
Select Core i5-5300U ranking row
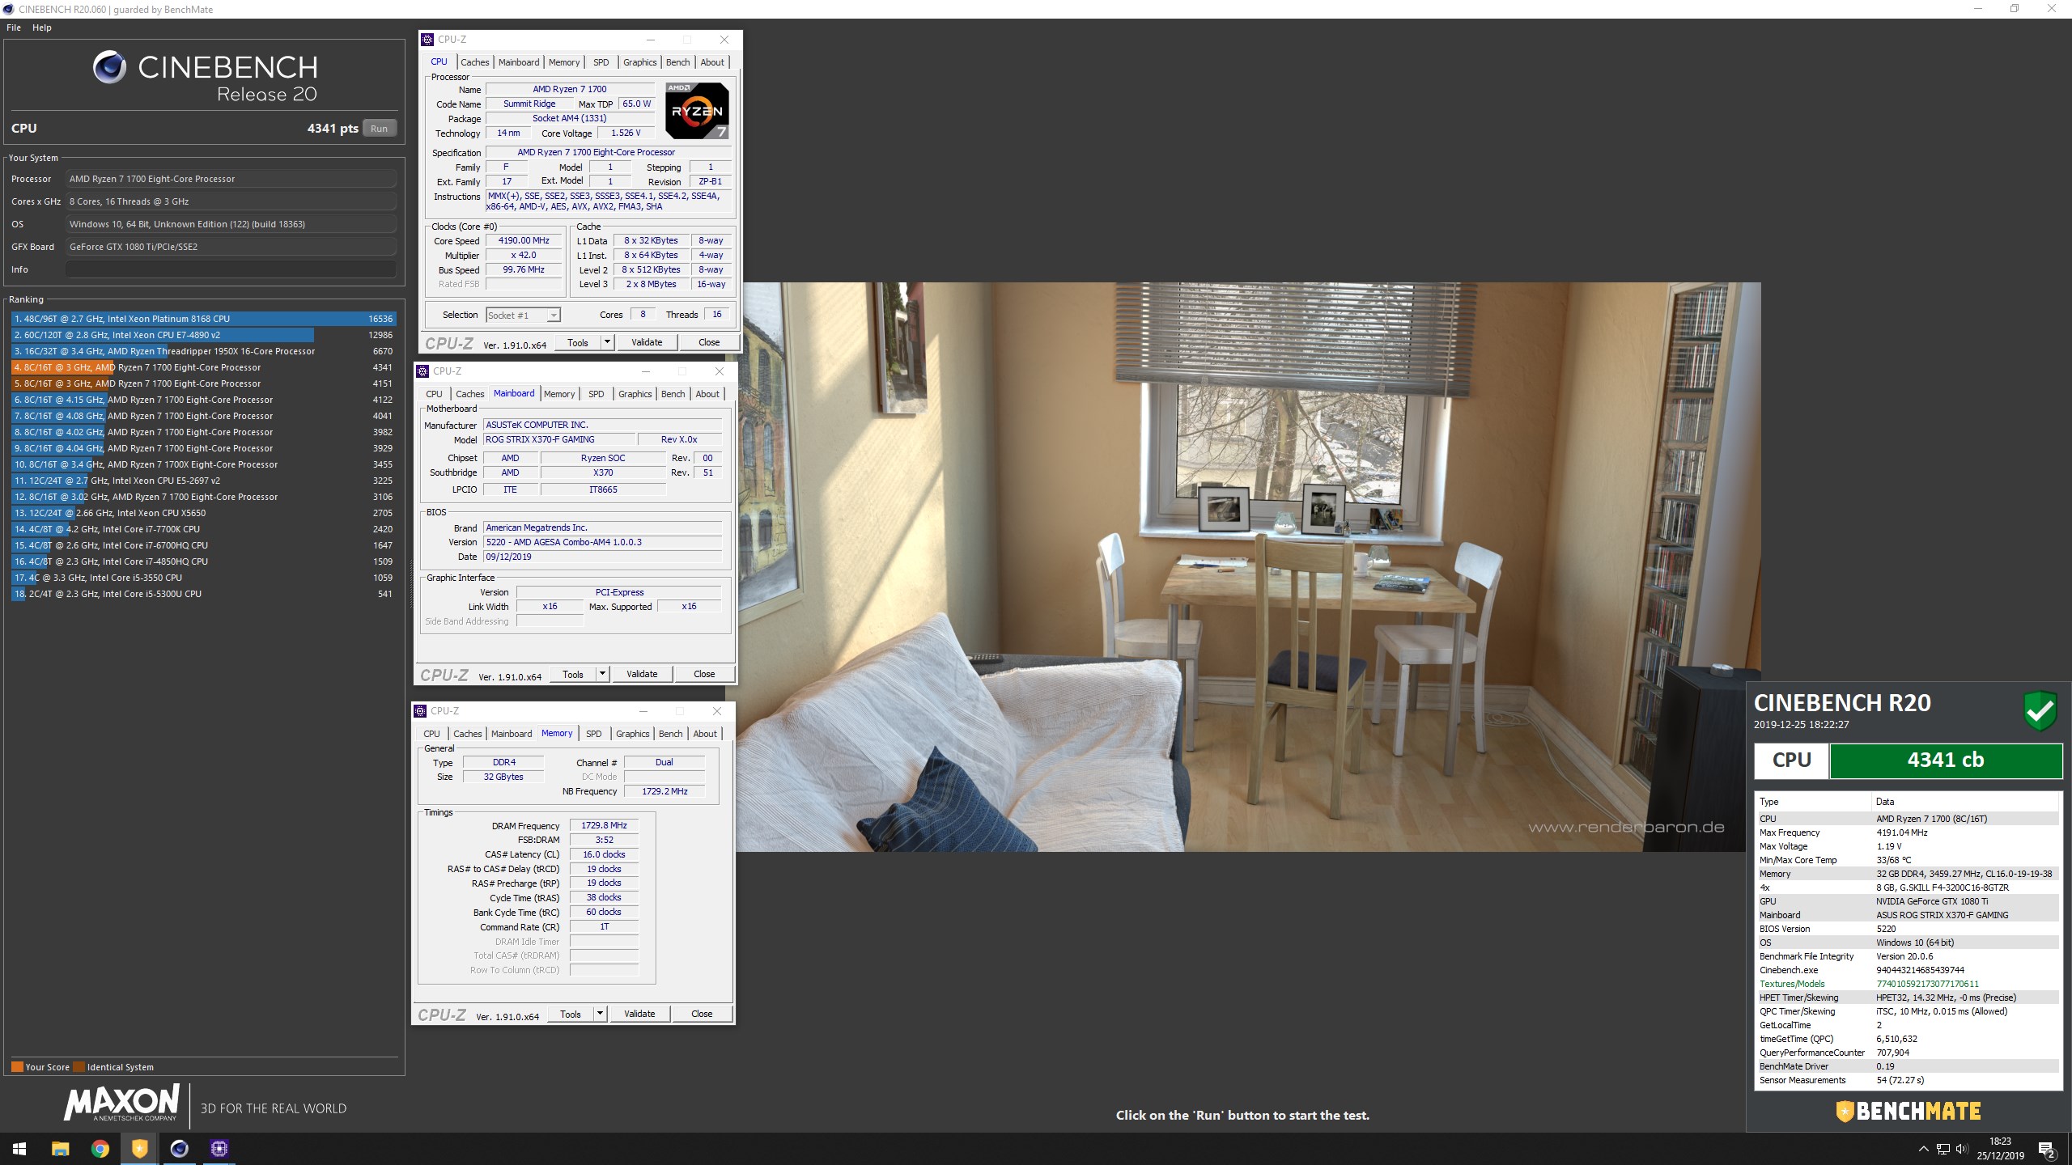click(203, 594)
